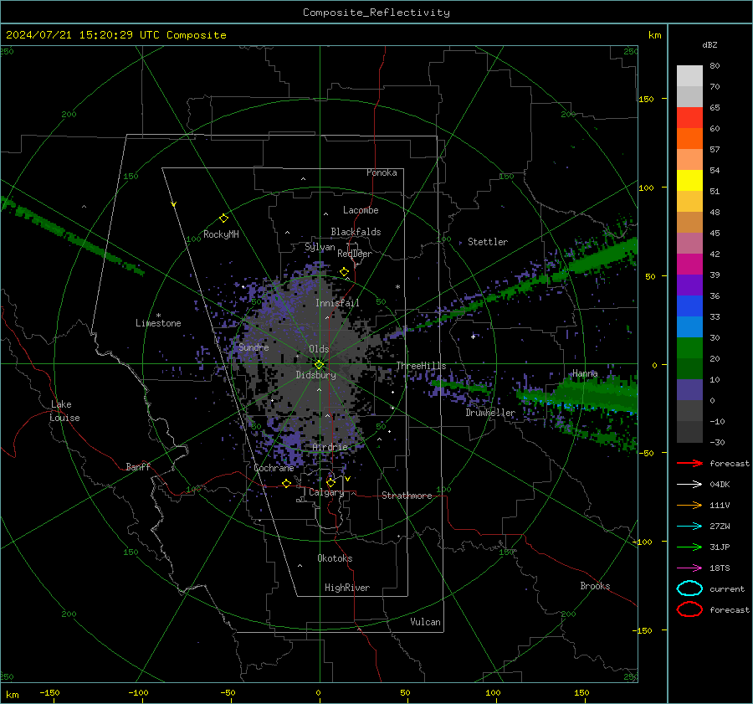
Task: Click the radar site marker at Didsbury
Action: pos(320,365)
